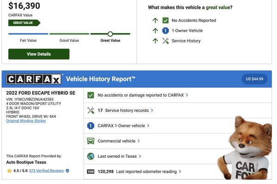Click the verified shield icon after reviews
Viewport: 277px width, 184px height.
[67, 171]
